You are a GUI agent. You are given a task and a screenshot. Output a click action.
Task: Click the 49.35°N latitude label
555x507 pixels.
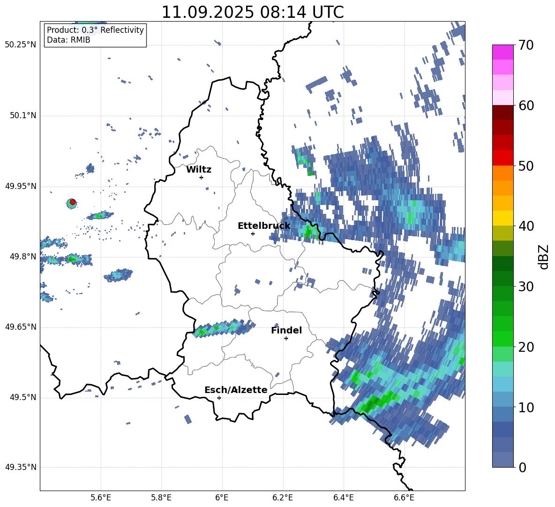[21, 467]
